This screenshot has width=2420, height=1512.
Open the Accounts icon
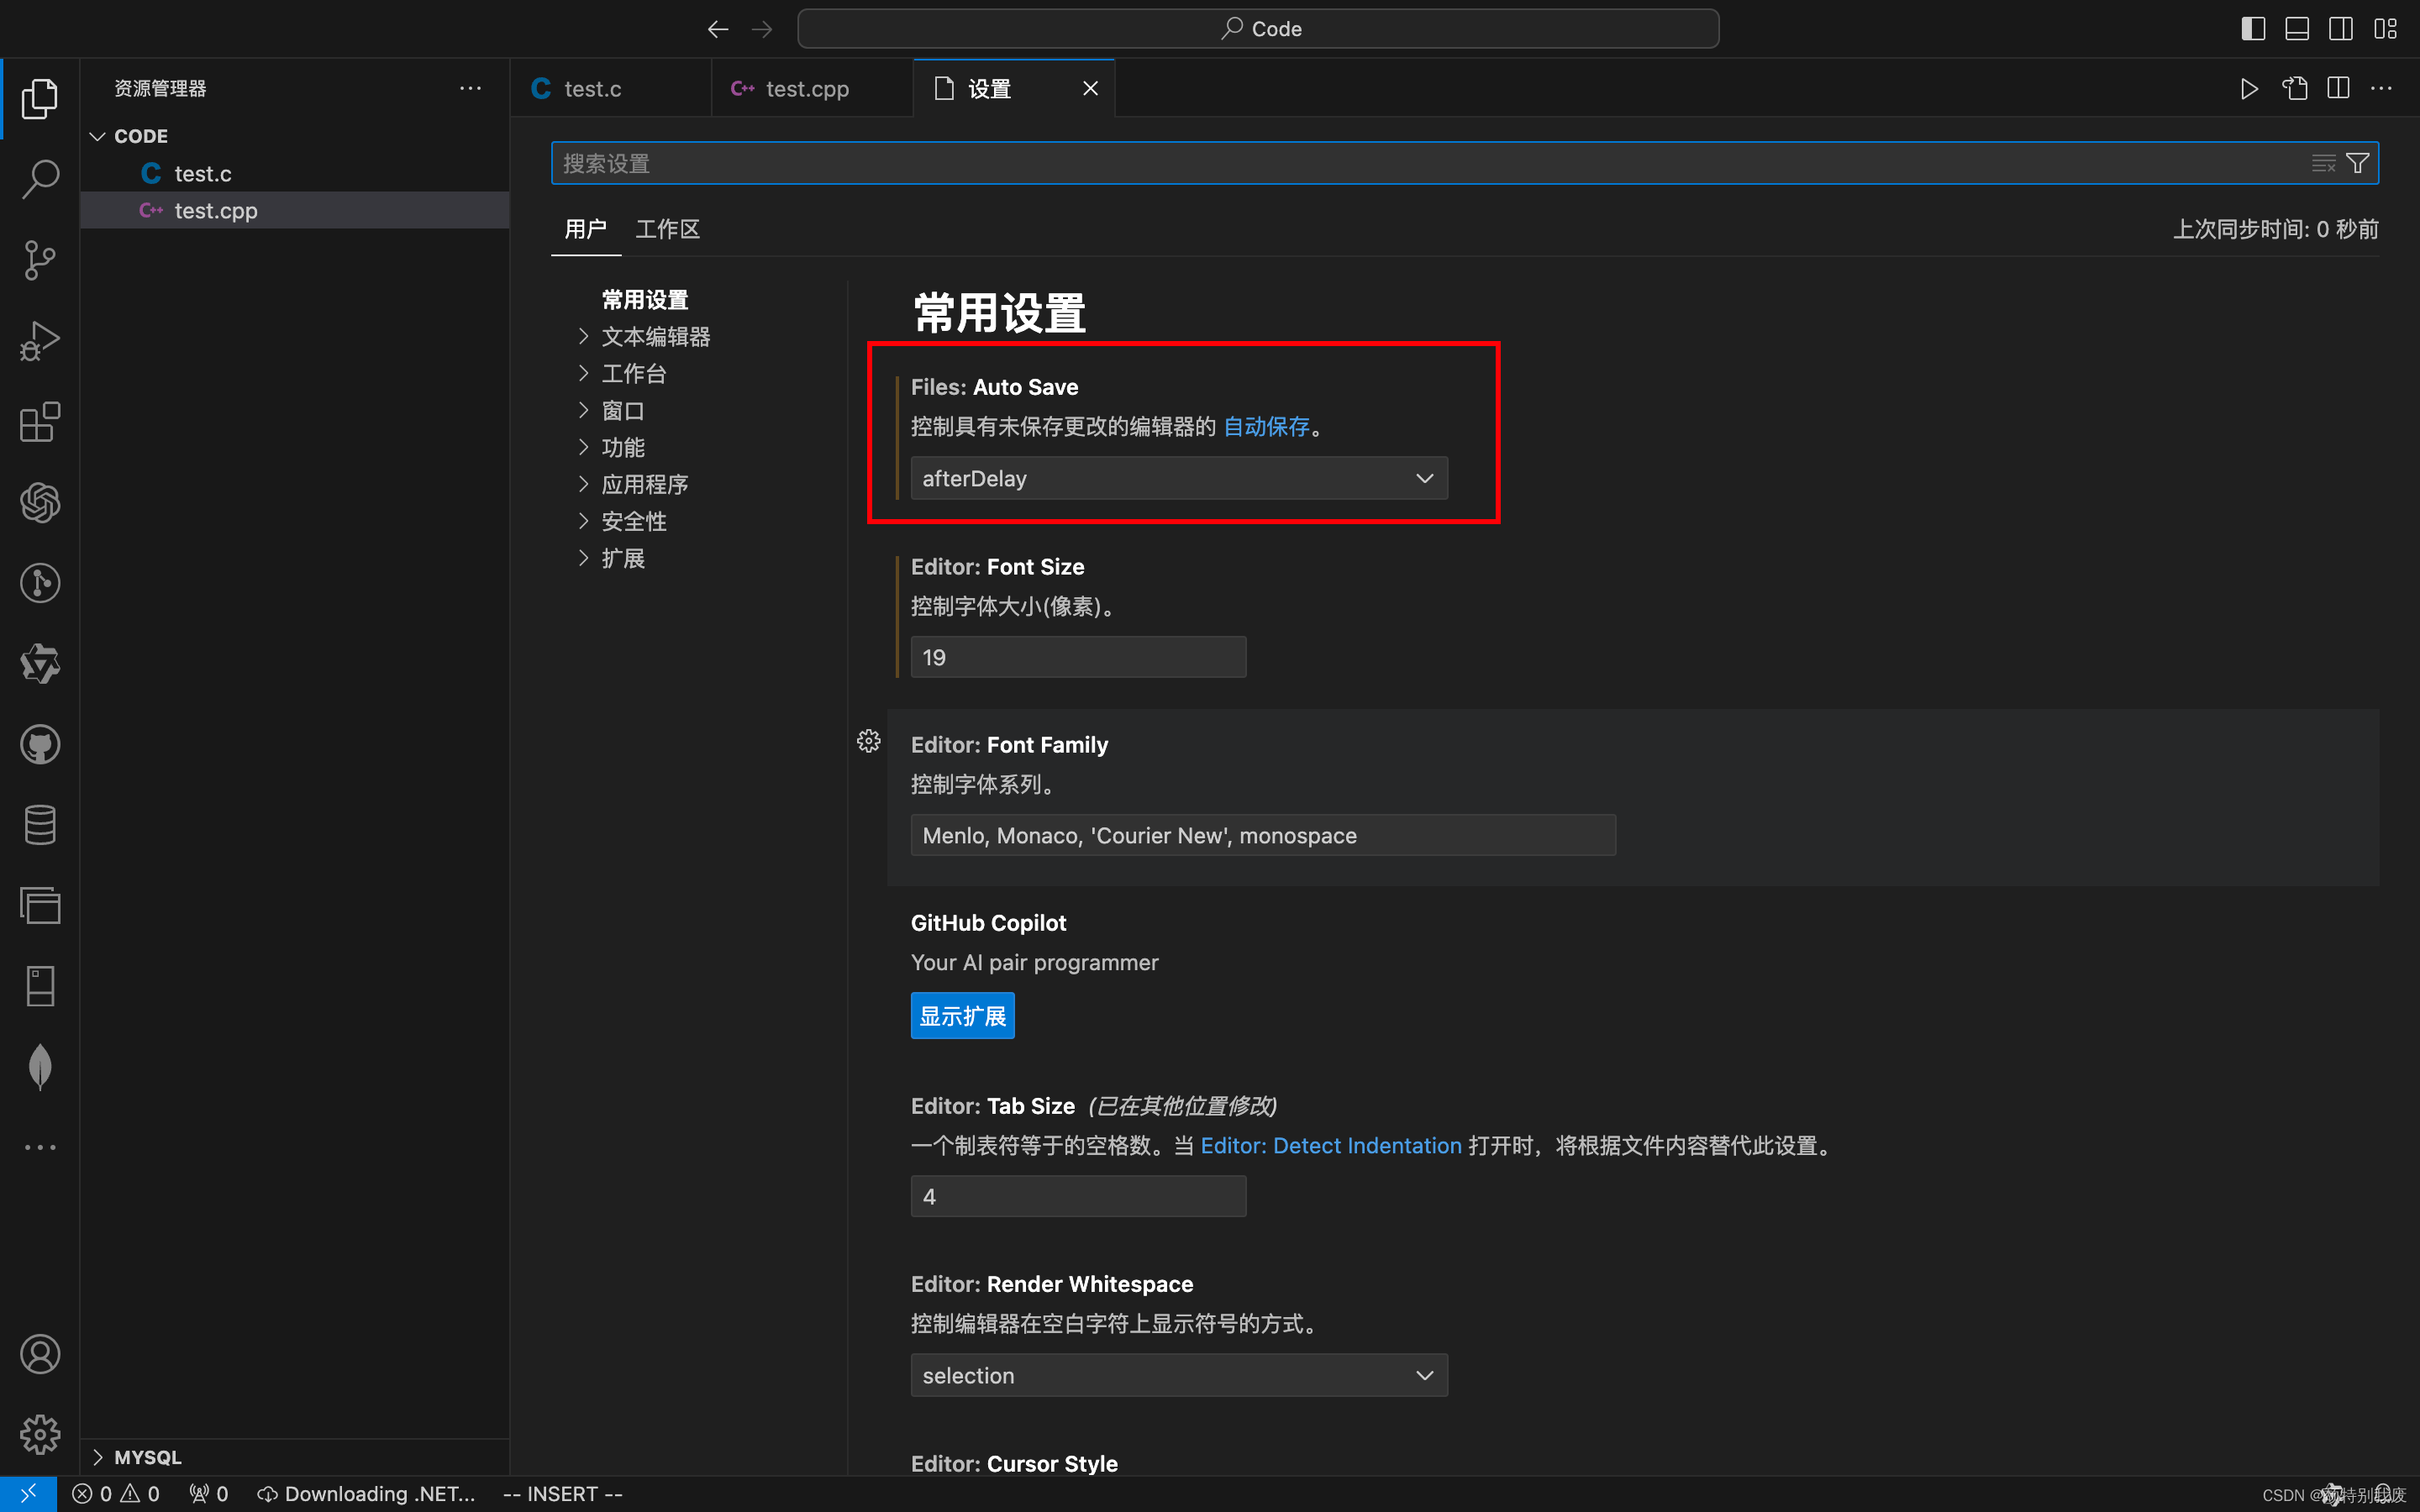[40, 1354]
